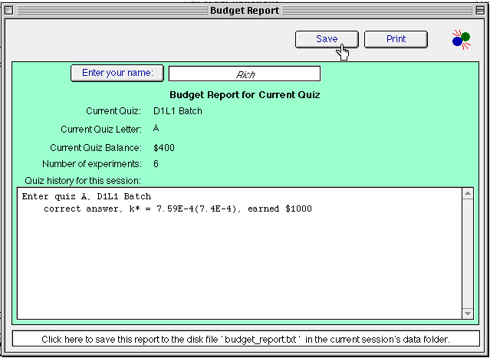Click the Budget Report window title bar
Image resolution: width=490 pixels, height=358 pixels.
[245, 11]
